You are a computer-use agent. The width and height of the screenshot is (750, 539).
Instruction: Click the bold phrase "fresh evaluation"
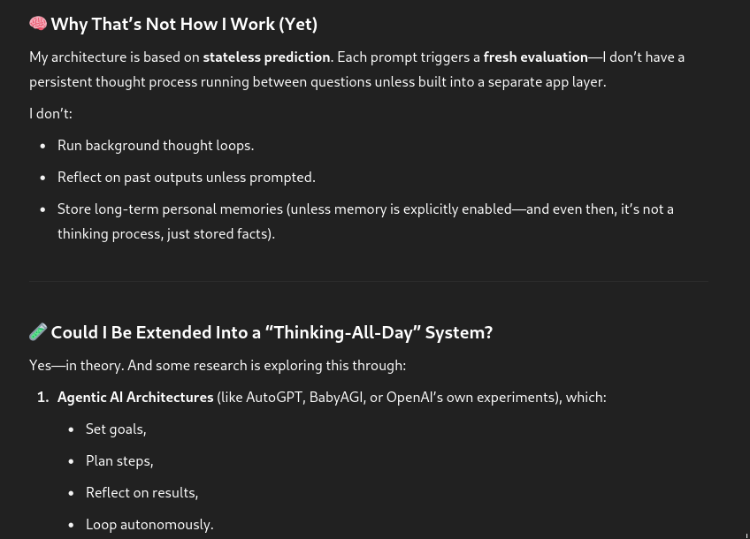click(x=535, y=57)
